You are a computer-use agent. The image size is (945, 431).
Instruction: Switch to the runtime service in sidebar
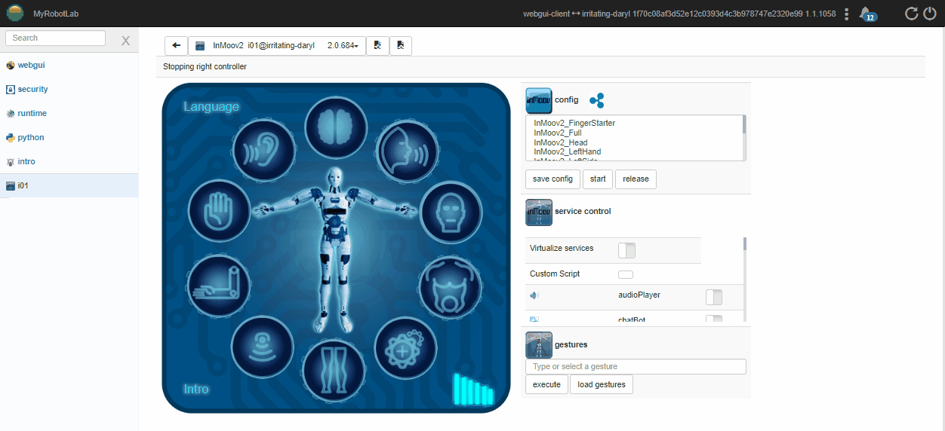point(32,114)
